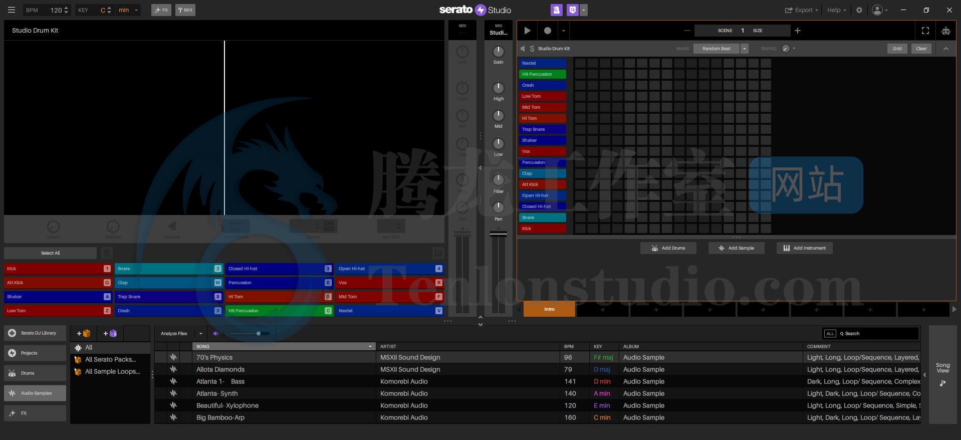The height and width of the screenshot is (440, 961).
Task: Click the Random Beat button
Action: click(716, 49)
